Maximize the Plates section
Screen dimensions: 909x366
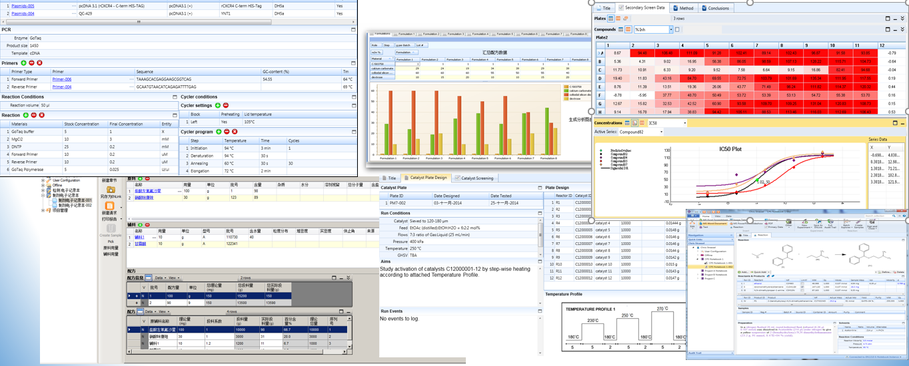click(x=887, y=19)
